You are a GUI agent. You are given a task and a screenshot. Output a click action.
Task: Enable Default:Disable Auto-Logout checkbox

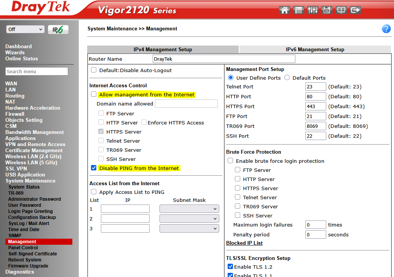point(94,70)
